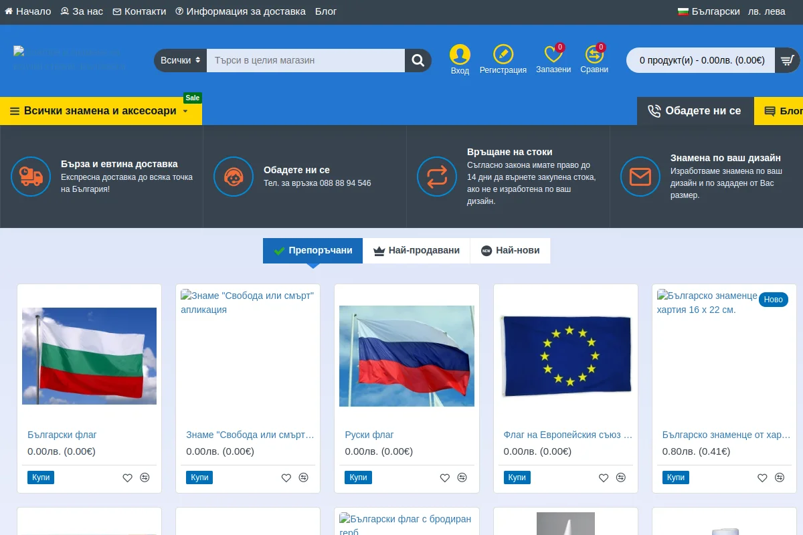This screenshot has height=535, width=803.
Task: Click the shopping cart icon
Action: click(x=787, y=60)
